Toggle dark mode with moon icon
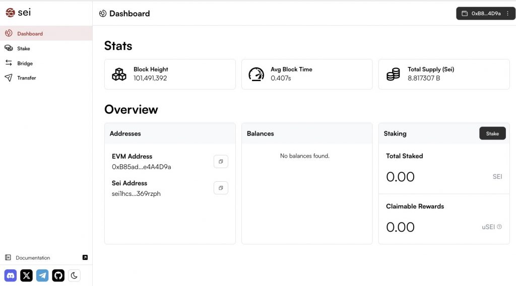Screen dimensions: 516x286 coord(74,275)
